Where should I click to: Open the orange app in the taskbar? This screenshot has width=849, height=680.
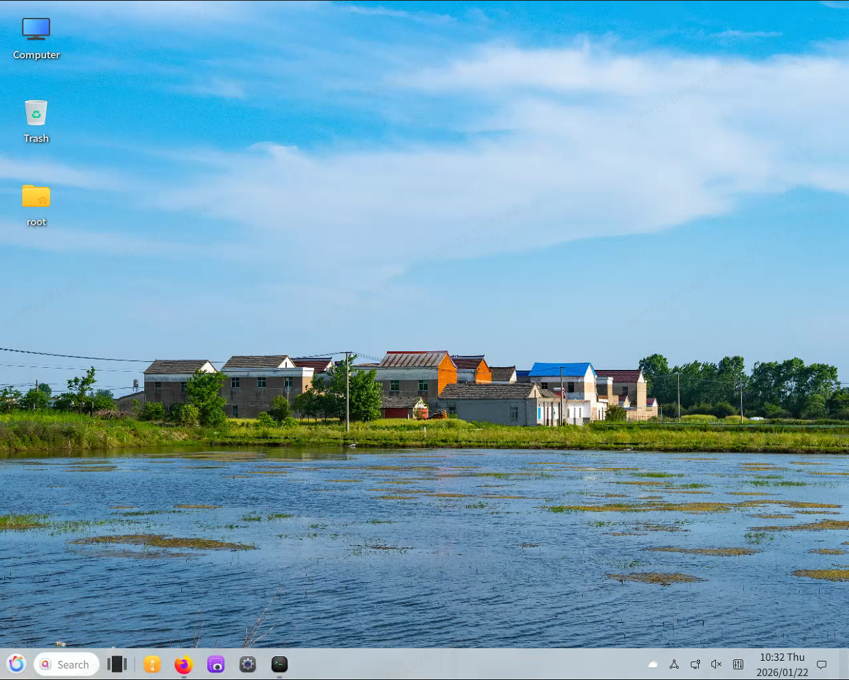coord(152,664)
